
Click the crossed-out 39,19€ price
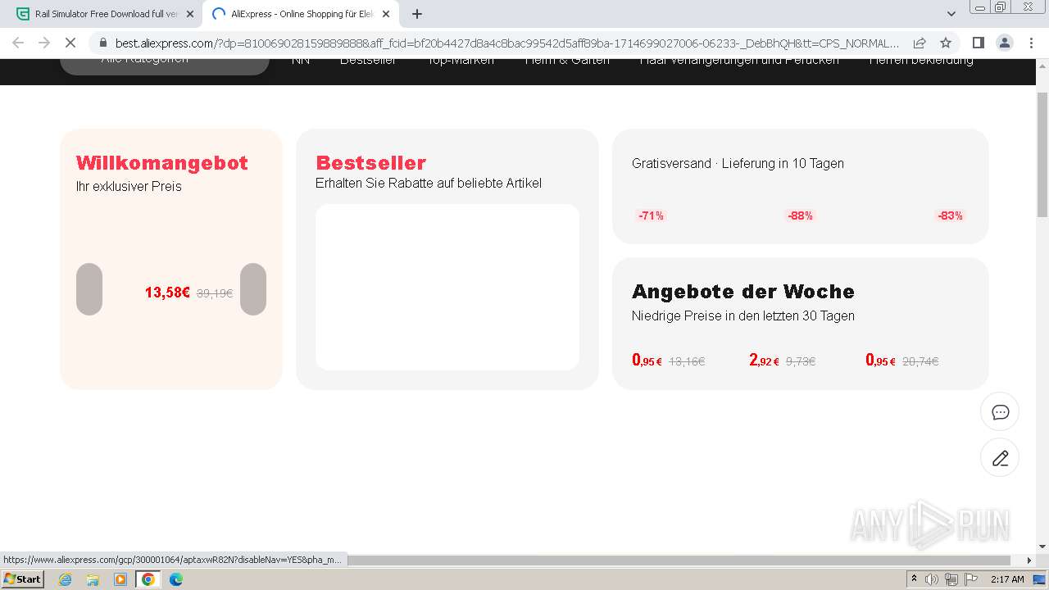[215, 293]
